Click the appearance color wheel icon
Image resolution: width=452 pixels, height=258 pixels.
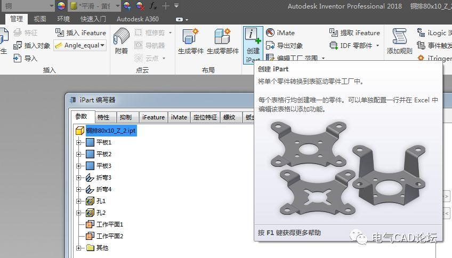coord(61,6)
